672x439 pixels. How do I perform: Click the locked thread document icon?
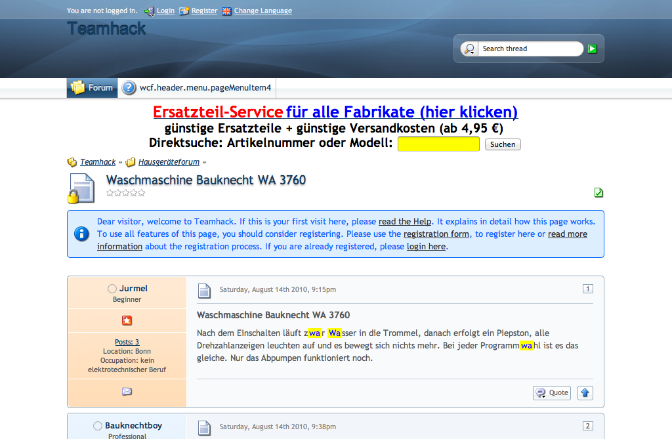coord(81,188)
